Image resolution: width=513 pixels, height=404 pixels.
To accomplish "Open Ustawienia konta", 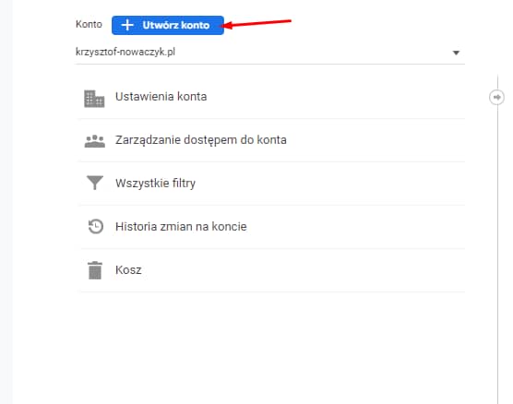I will tap(161, 97).
